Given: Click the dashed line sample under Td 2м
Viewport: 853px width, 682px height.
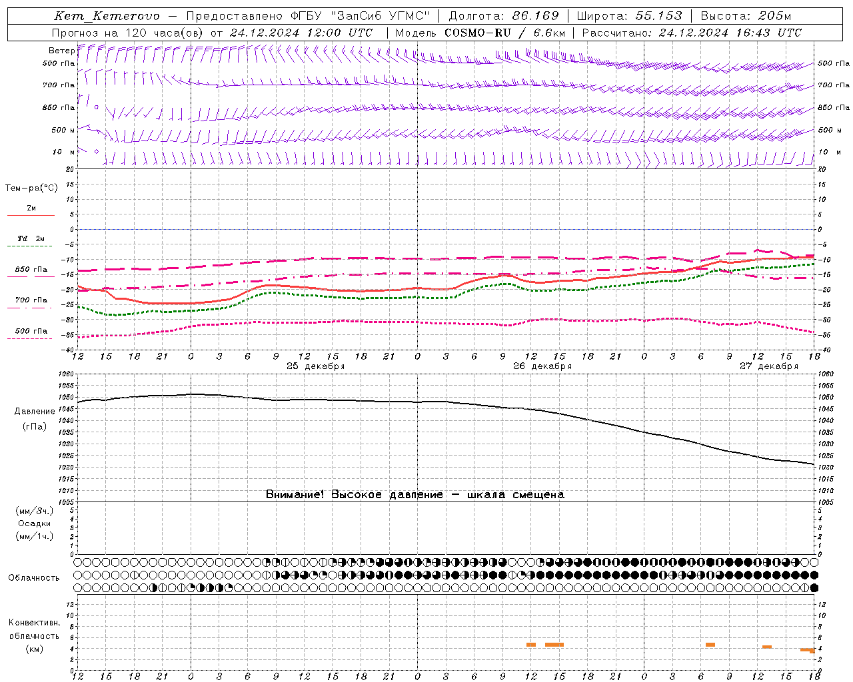Looking at the screenshot, I should 31,246.
